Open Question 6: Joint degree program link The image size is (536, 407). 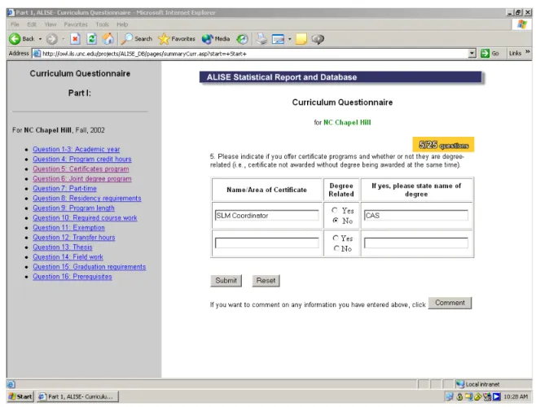point(82,179)
